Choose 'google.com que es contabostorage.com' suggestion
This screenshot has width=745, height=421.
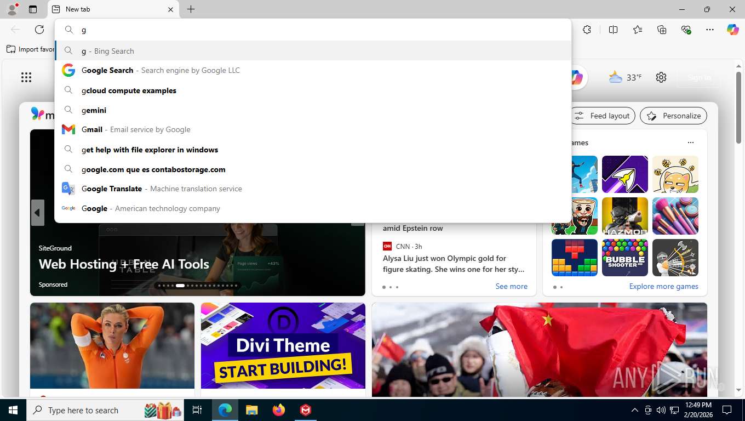[313, 169]
